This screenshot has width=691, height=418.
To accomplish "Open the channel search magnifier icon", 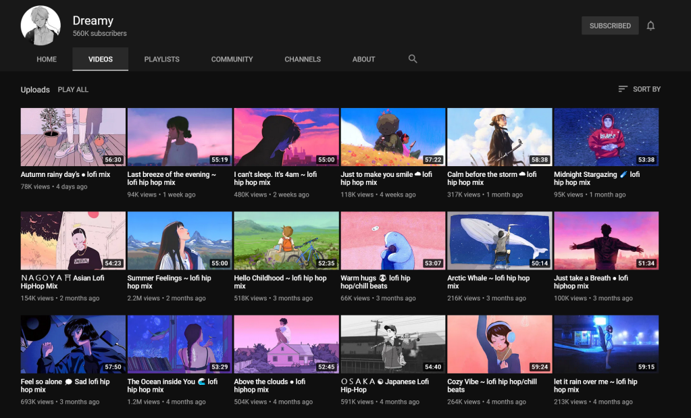I will tap(413, 59).
